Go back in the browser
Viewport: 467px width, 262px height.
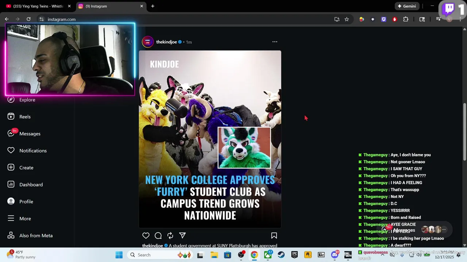(x=7, y=19)
